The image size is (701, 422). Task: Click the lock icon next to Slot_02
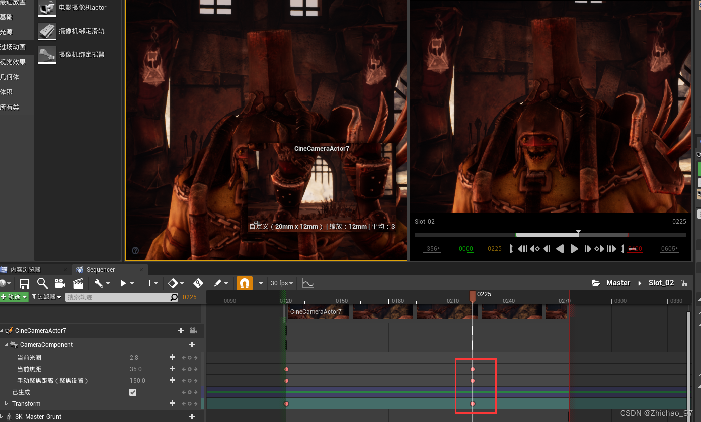click(x=683, y=283)
